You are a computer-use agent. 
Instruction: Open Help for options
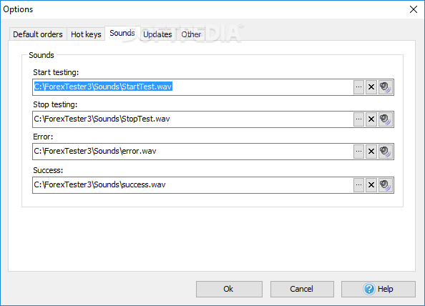coord(378,289)
